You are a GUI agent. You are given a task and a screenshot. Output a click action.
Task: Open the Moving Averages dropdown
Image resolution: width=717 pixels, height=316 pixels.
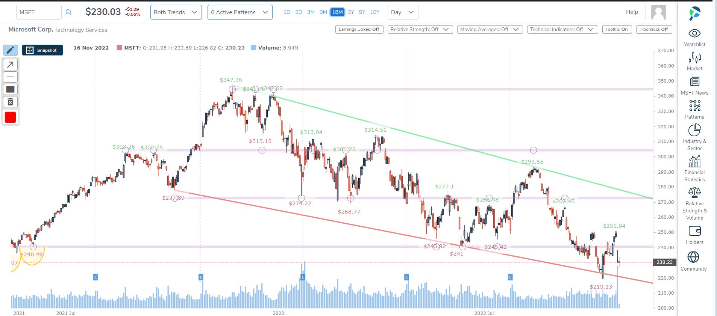490,29
